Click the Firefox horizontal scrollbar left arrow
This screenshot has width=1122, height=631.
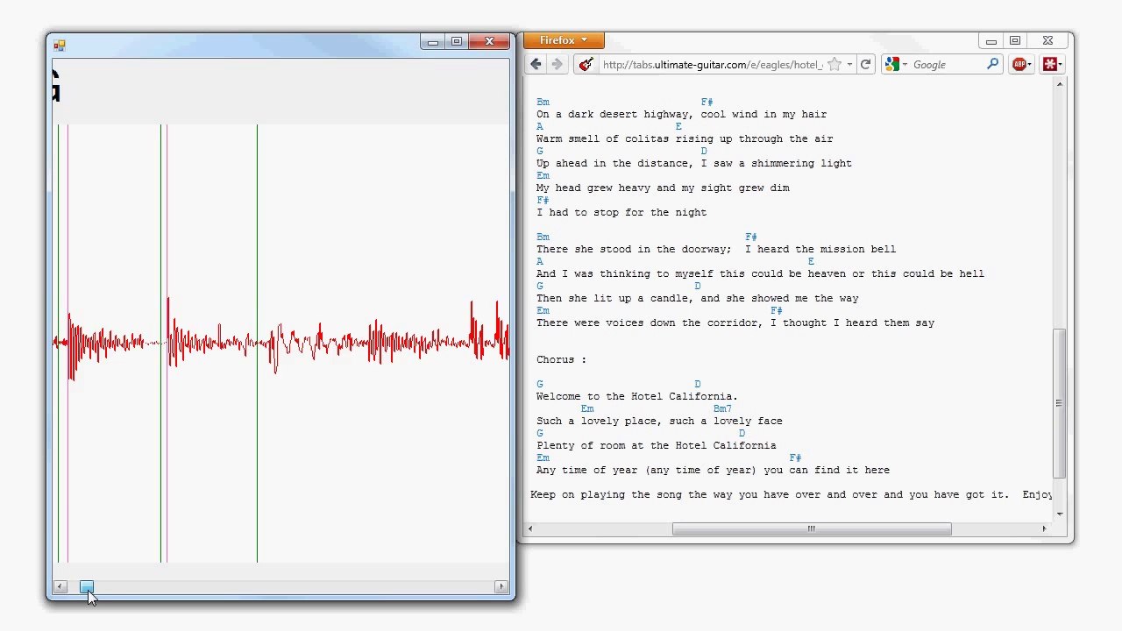(529, 528)
